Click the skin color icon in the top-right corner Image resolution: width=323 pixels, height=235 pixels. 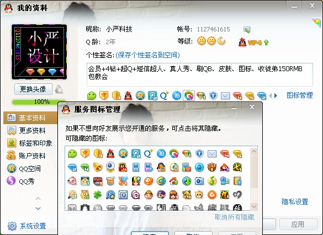coord(316,22)
